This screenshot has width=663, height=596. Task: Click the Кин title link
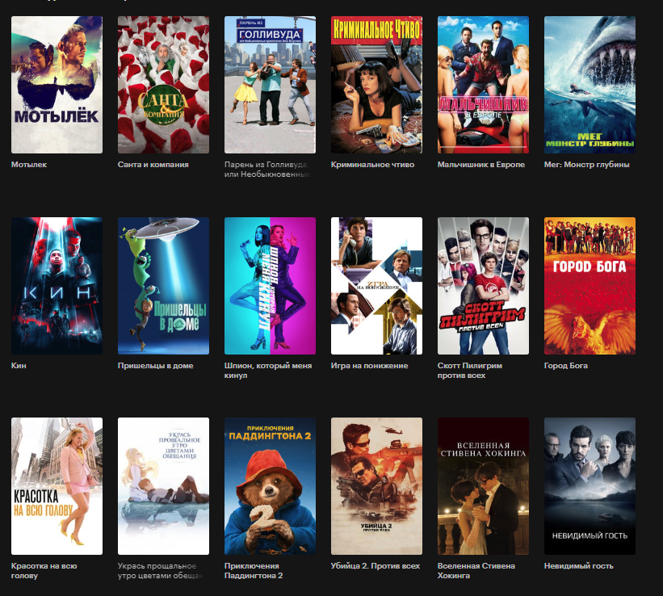pyautogui.click(x=19, y=366)
